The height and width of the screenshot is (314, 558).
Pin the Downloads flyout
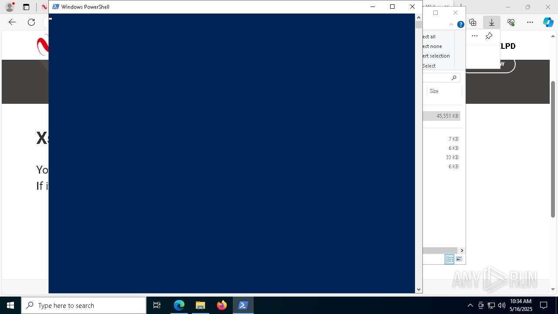(x=489, y=36)
